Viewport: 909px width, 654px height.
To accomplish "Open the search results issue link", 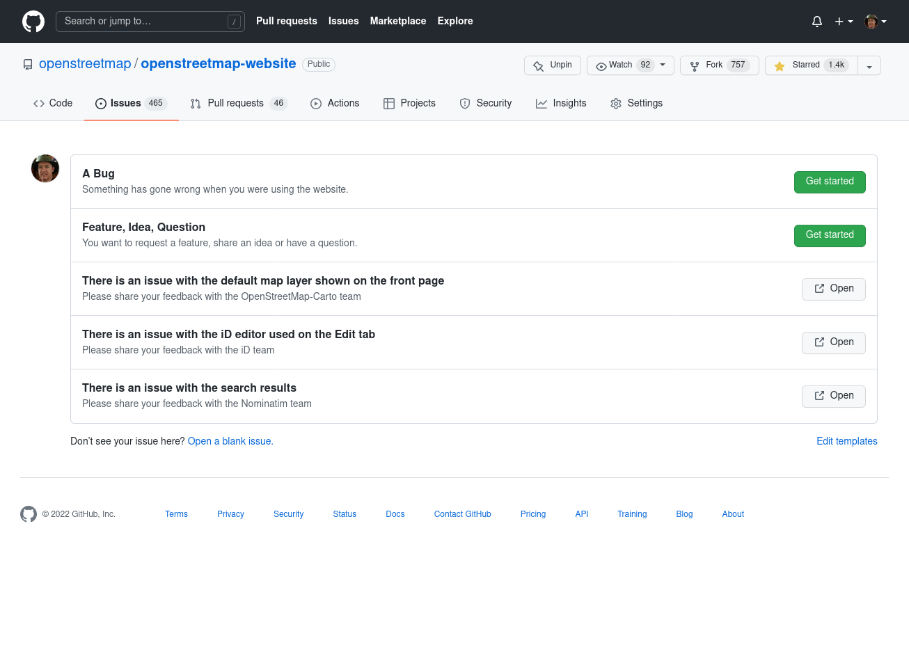I will [834, 396].
